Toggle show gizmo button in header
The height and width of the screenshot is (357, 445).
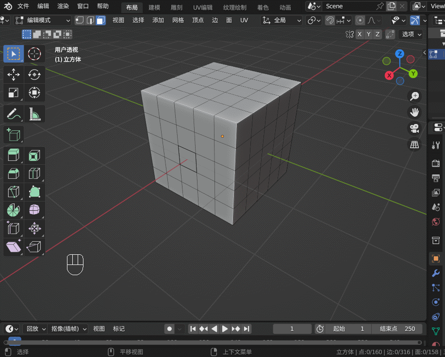point(415,20)
